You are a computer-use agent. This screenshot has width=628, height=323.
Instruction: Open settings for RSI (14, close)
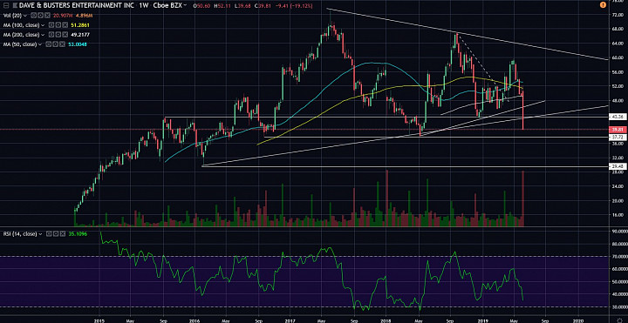[56, 234]
